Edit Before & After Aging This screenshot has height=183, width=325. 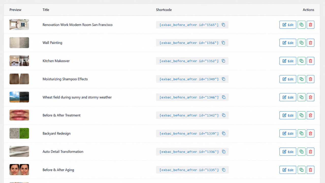pyautogui.click(x=288, y=170)
